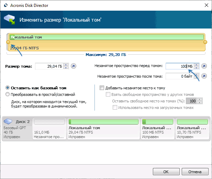Increase volume size with the up spinner
Viewport: 212px width, 179px height.
pos(66,65)
